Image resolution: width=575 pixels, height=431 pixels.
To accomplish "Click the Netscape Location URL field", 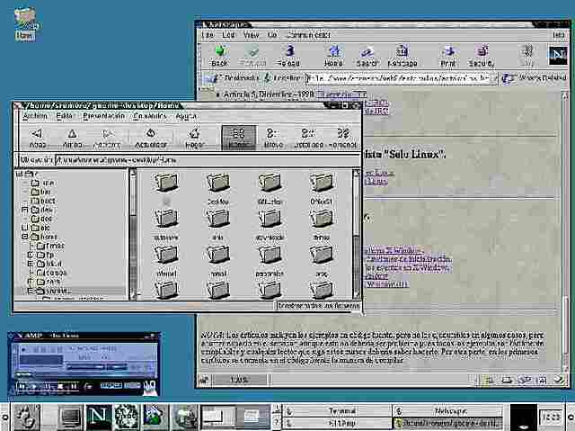I will pos(398,78).
